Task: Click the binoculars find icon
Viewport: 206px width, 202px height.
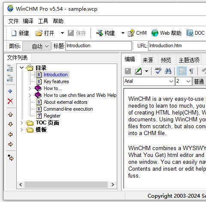Action: [168, 71]
